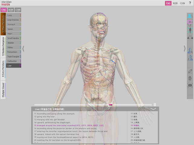Switch top-right language toggle to CHN
Image resolution: width=194 pixels, height=145 pixels.
click(183, 3)
